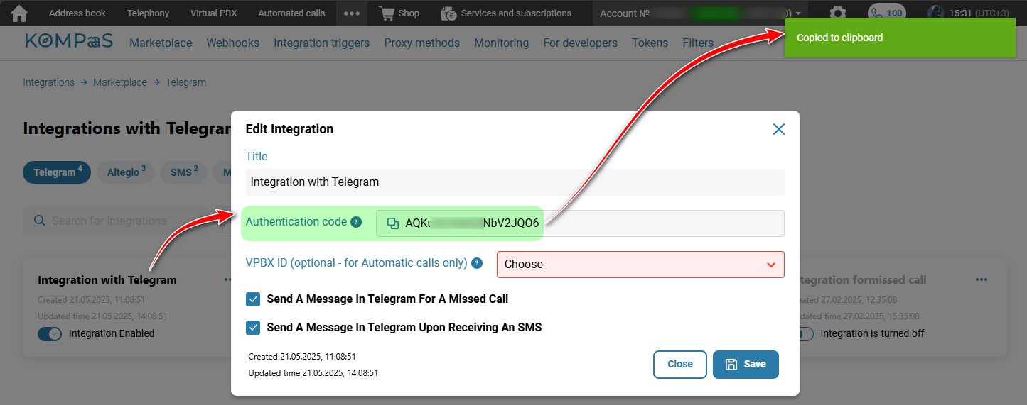Viewport: 1027px width, 405px height.
Task: Show Authentication code help tooltip
Action: 356,222
